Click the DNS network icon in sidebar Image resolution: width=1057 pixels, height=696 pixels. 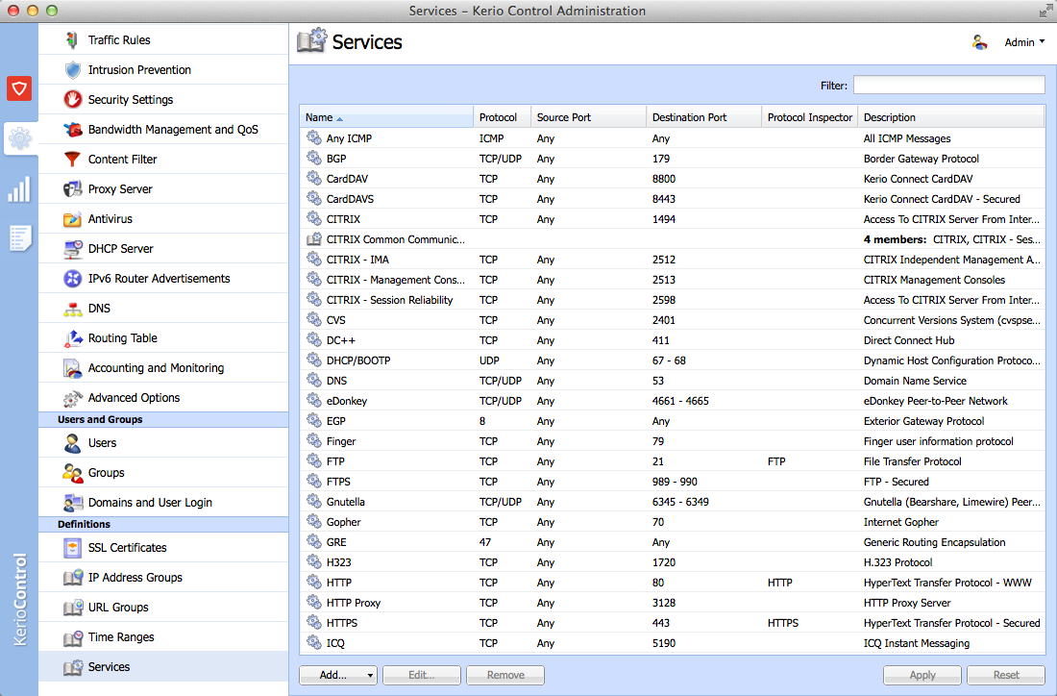pyautogui.click(x=72, y=309)
